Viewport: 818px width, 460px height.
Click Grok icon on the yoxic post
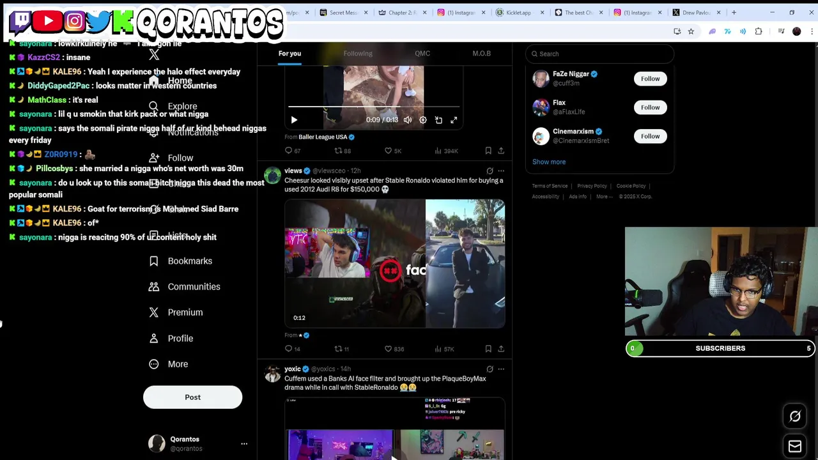[490, 369]
